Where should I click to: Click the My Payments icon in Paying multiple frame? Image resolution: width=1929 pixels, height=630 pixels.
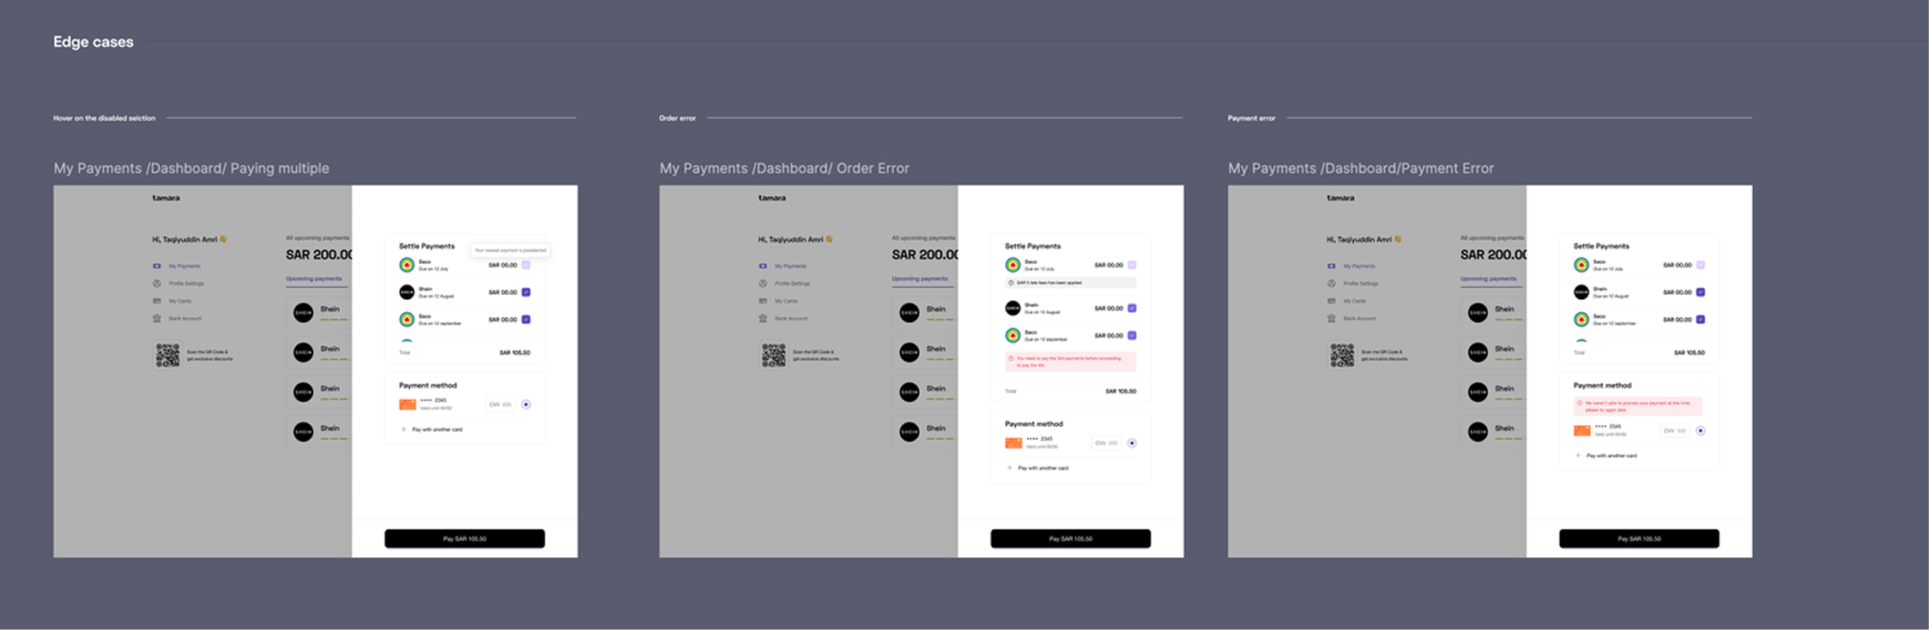tap(157, 266)
